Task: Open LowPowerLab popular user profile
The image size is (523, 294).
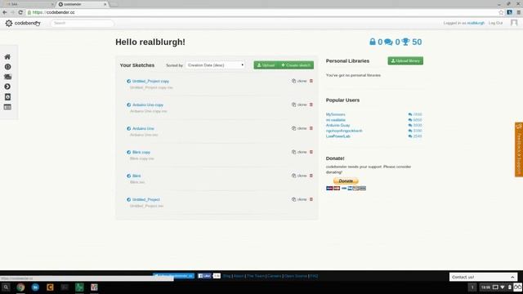Action: point(337,136)
